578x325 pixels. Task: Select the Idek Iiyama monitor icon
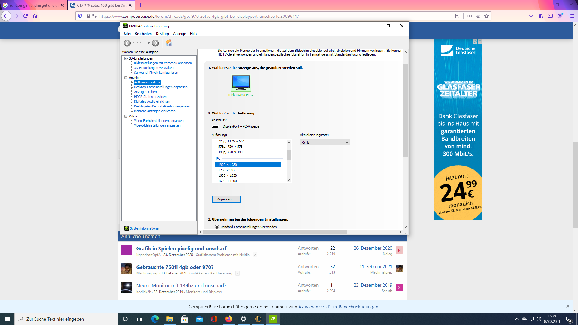pyautogui.click(x=241, y=83)
